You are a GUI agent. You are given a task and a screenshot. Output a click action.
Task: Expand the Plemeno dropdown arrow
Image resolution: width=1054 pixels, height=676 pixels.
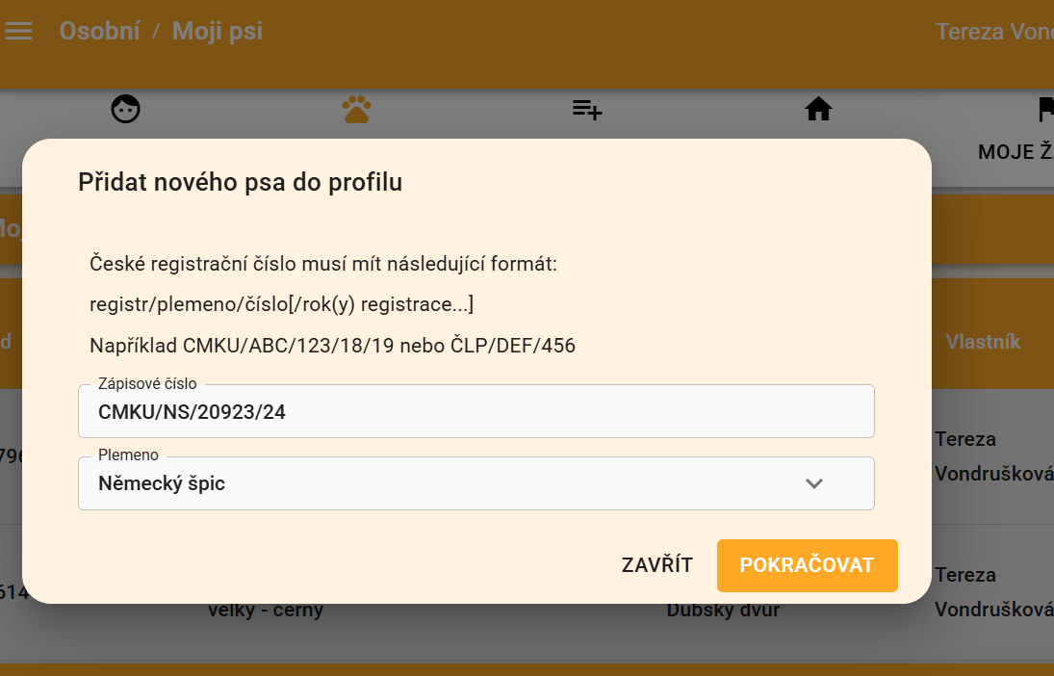(814, 483)
